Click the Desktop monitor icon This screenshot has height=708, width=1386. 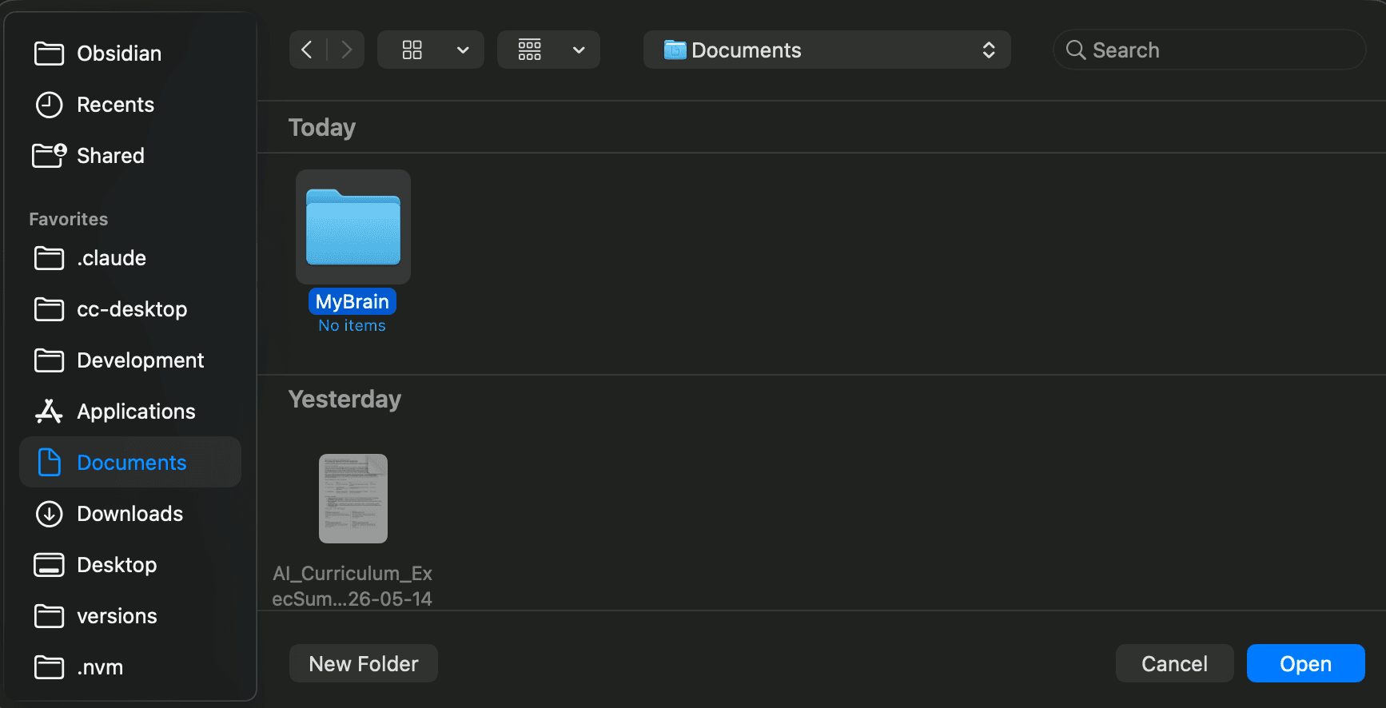[x=50, y=565]
